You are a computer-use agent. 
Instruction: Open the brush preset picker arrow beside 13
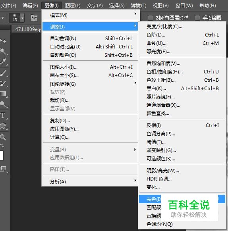pos(22,18)
